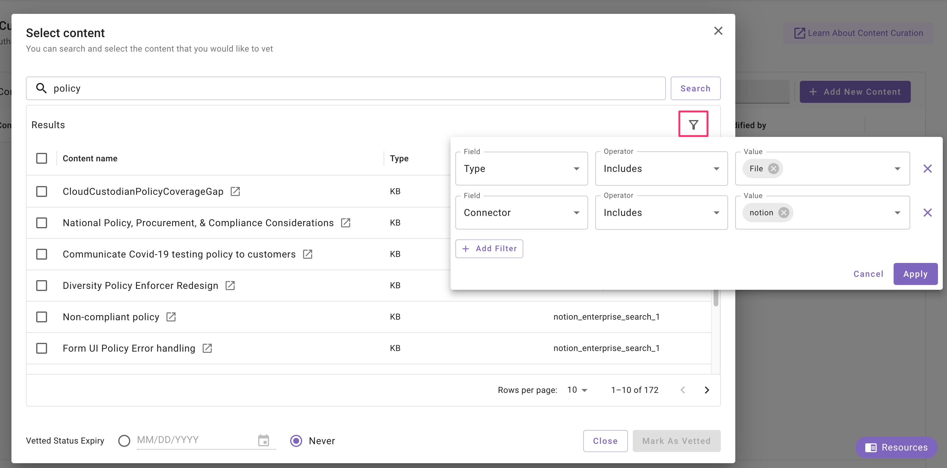This screenshot has width=947, height=468.
Task: Select Diversity Policy Enforcer Redesign checkbox
Action: 42,286
